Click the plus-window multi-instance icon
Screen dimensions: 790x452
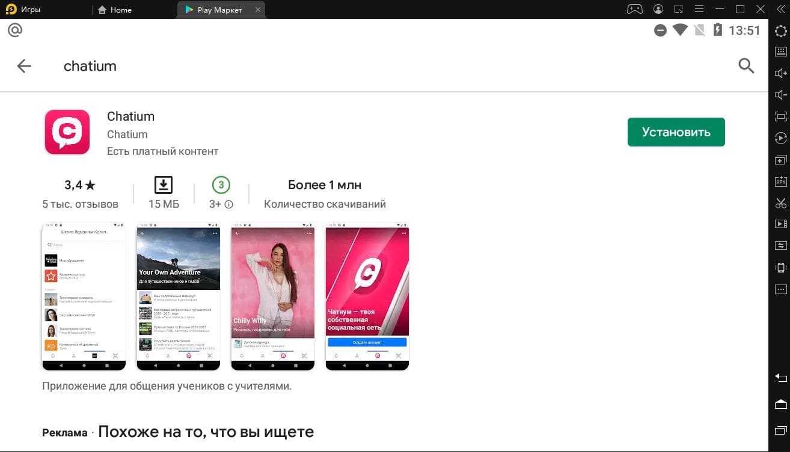point(780,160)
